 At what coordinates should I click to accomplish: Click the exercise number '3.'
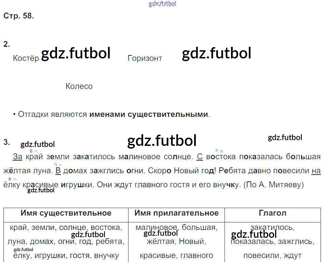[x=6, y=142]
